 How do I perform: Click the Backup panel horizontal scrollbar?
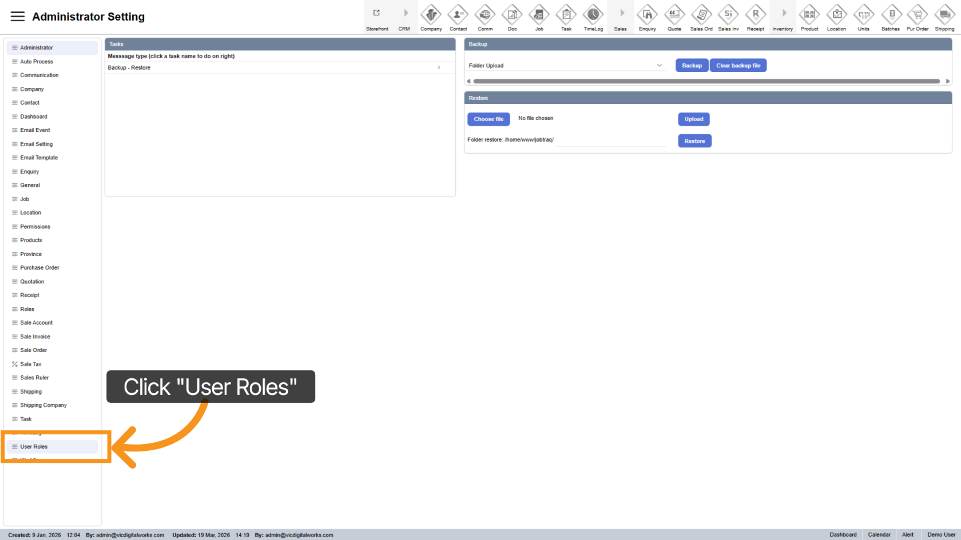point(706,81)
